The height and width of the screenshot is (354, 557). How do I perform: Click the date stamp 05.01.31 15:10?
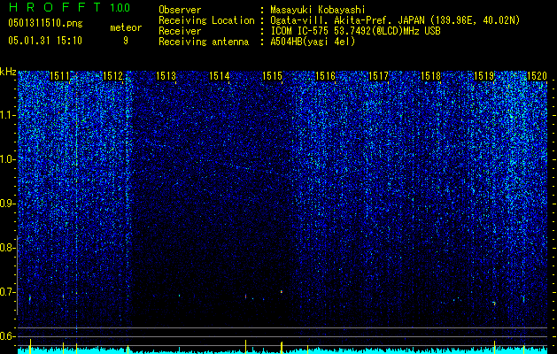[x=45, y=41]
